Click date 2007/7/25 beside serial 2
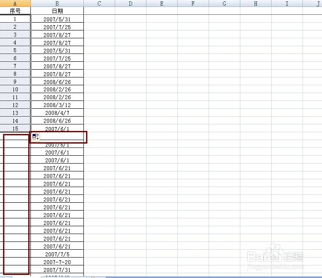322x278 pixels. pyautogui.click(x=57, y=27)
